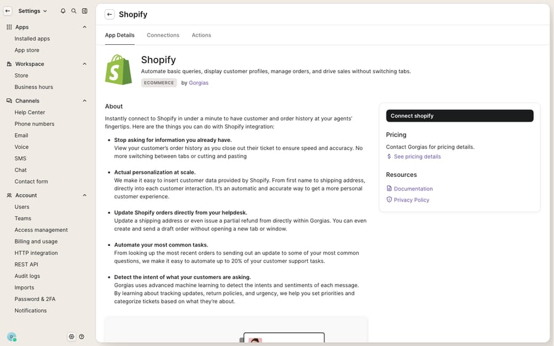
Task: Collapse the Apps section chevron
Action: coord(85,27)
